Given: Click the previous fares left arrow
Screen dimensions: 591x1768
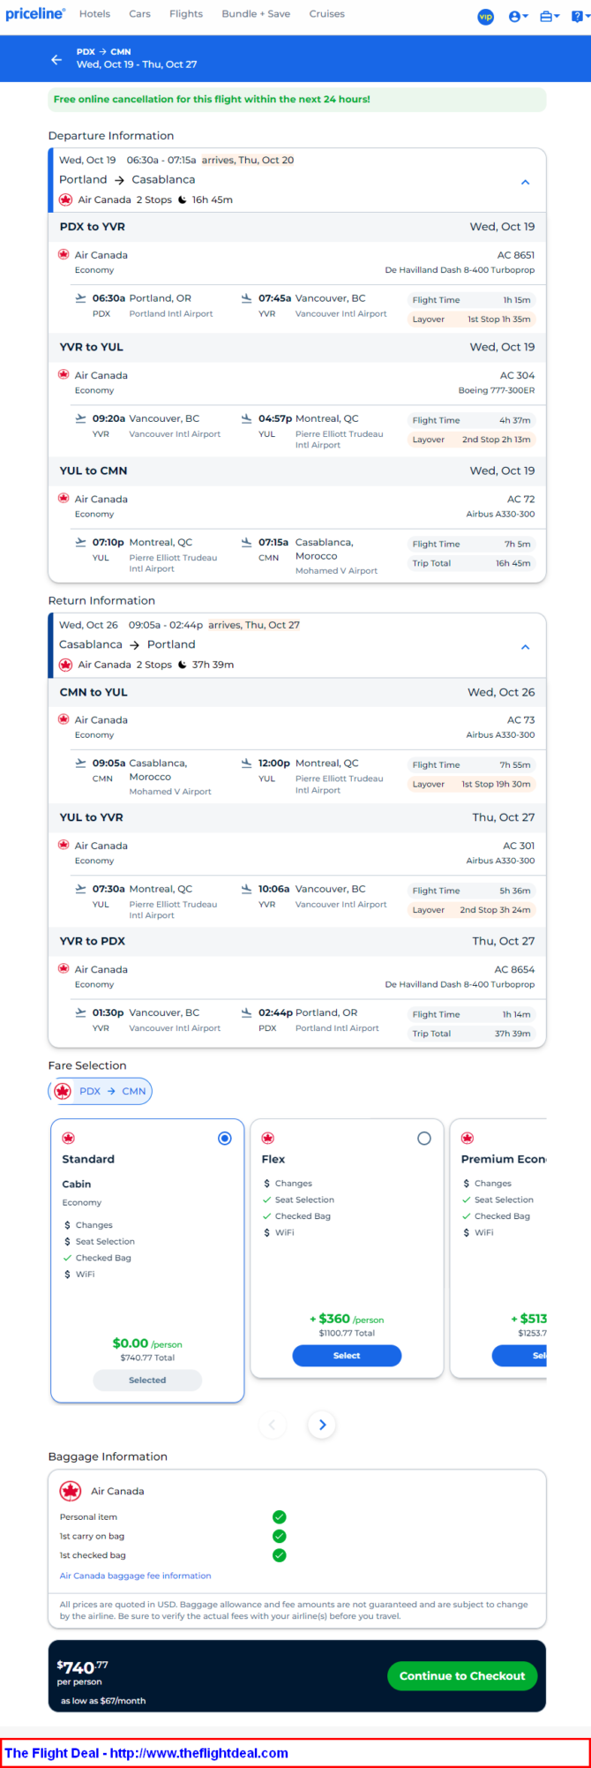Looking at the screenshot, I should 273,1425.
